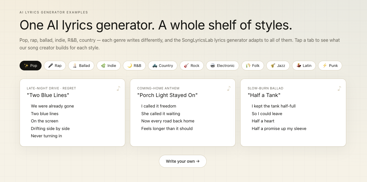Show Electronic style examples
Image resolution: width=367 pixels, height=182 pixels.
point(222,66)
